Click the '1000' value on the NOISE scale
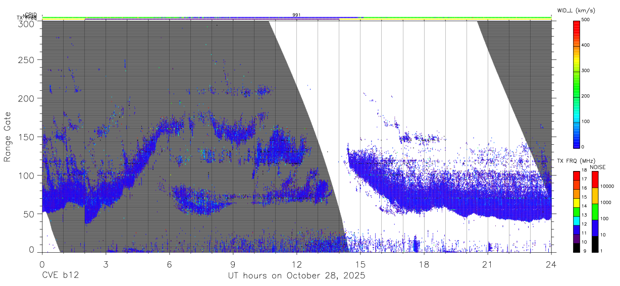 pyautogui.click(x=605, y=203)
